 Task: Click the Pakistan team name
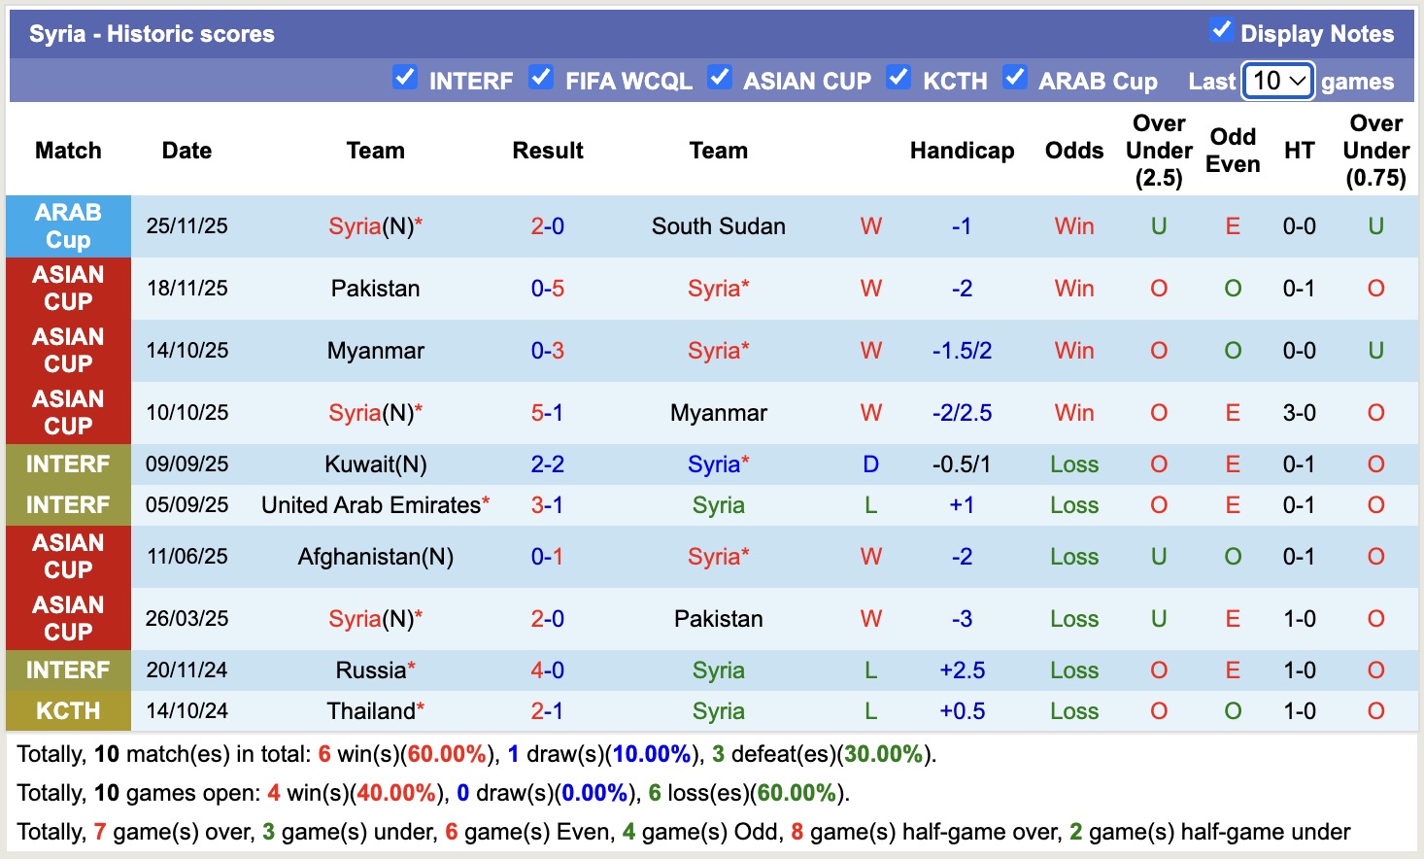click(x=375, y=288)
